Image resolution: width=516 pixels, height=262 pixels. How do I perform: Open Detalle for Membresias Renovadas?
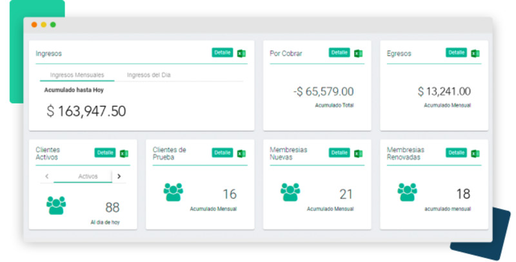[456, 153]
